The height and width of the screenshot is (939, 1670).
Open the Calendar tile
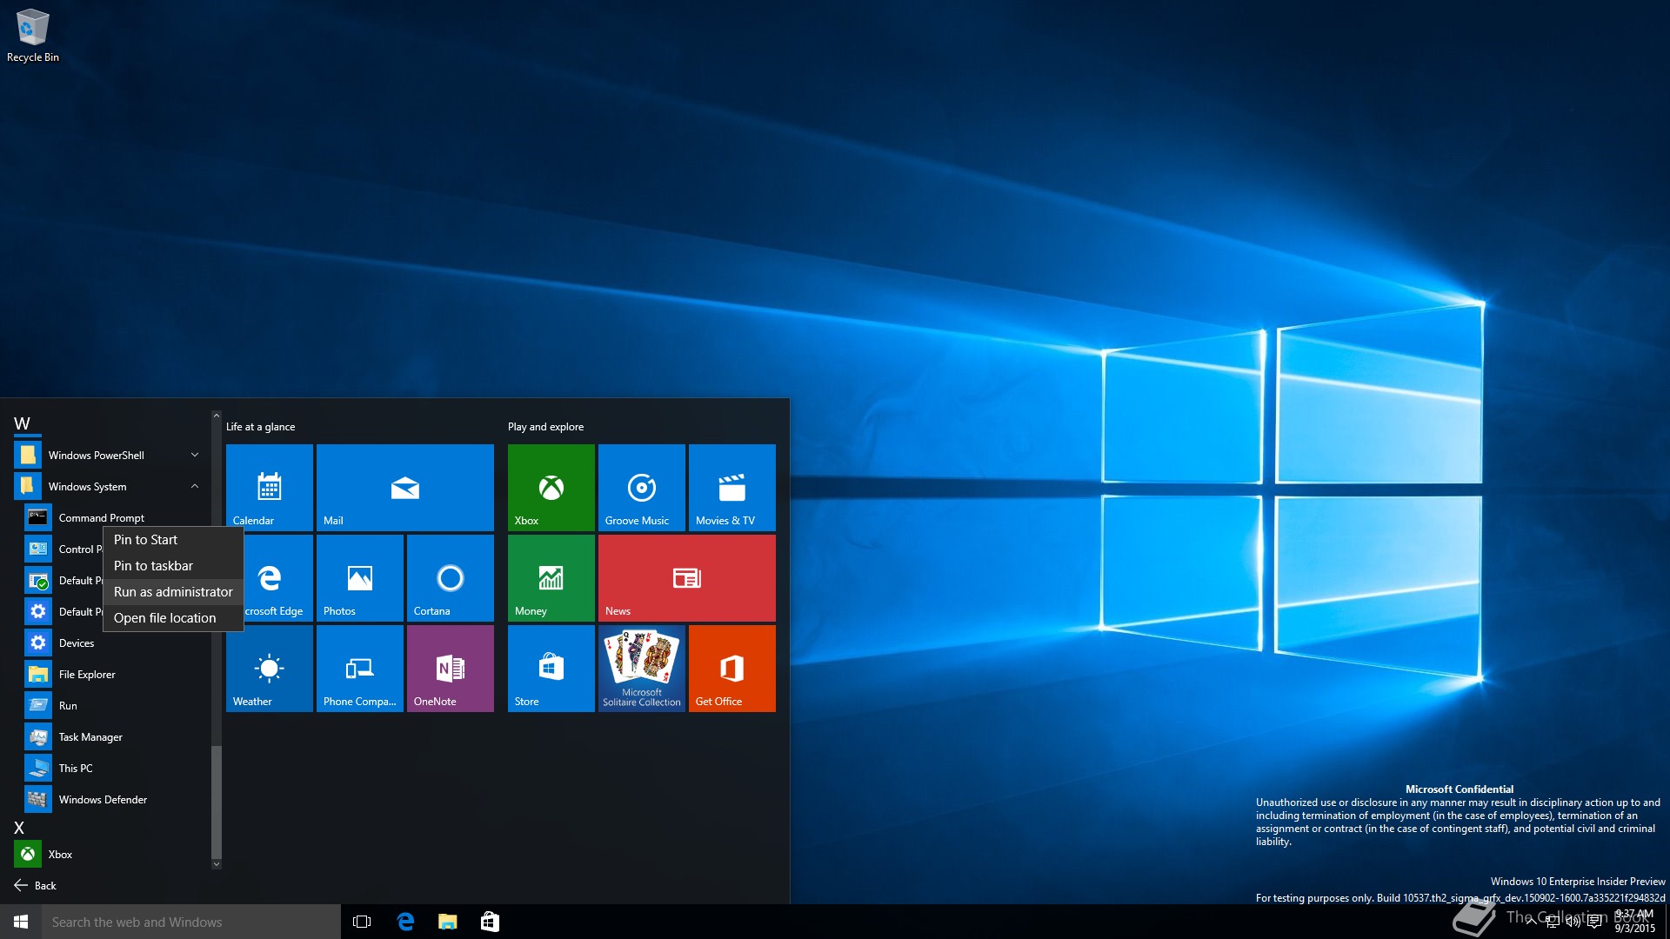(x=270, y=488)
